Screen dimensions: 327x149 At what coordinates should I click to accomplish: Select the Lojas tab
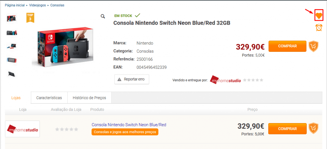coord(16,98)
